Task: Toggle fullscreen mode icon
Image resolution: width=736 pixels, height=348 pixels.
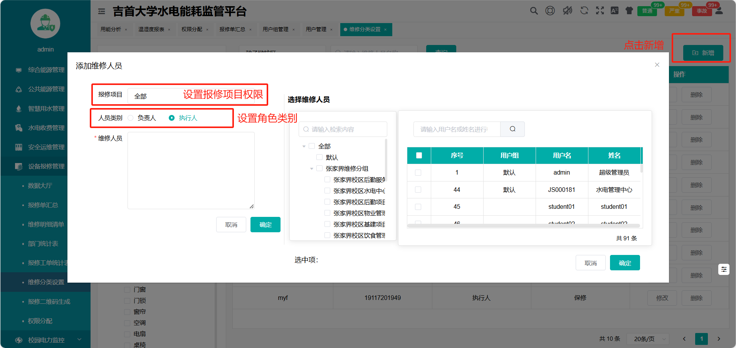Action: point(600,11)
